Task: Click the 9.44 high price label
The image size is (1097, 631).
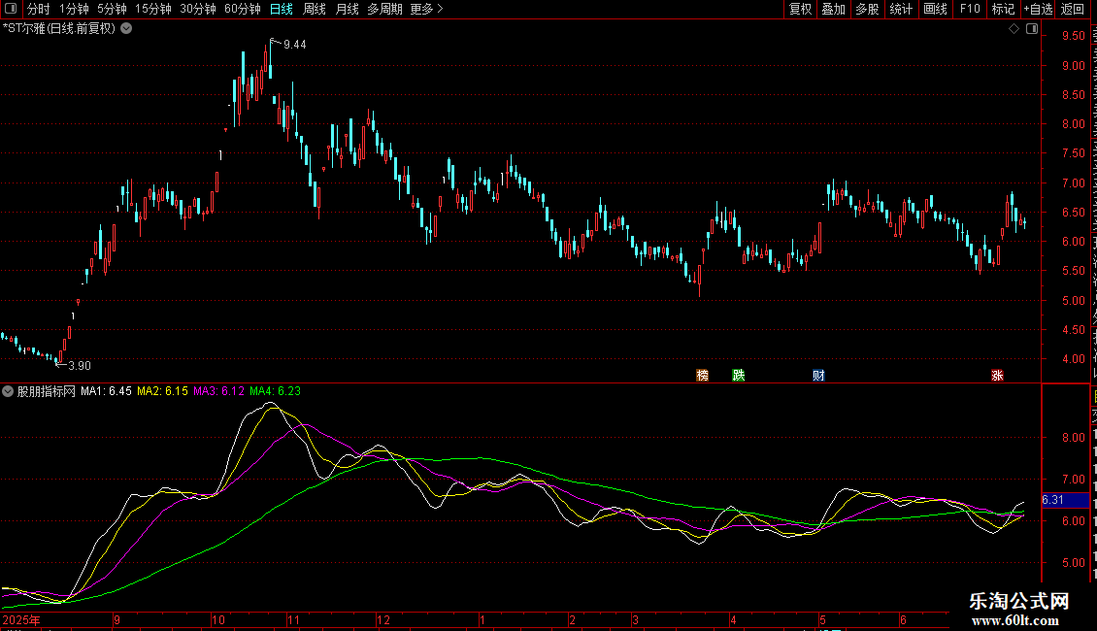Action: coord(294,45)
